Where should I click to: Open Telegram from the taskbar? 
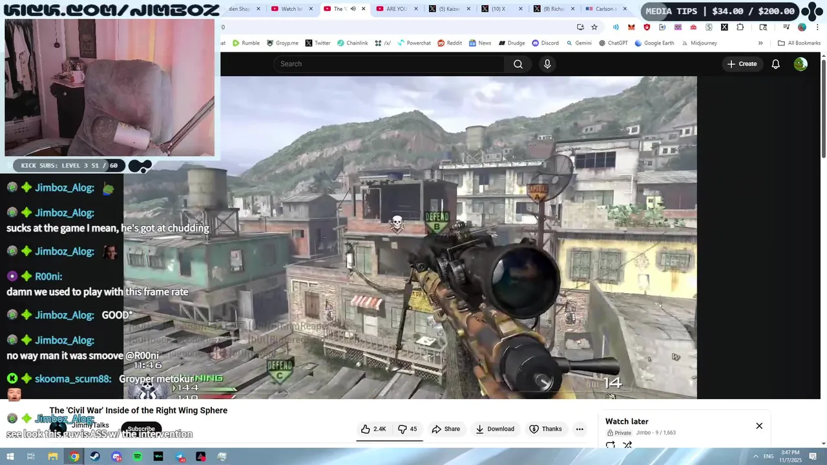tap(180, 457)
